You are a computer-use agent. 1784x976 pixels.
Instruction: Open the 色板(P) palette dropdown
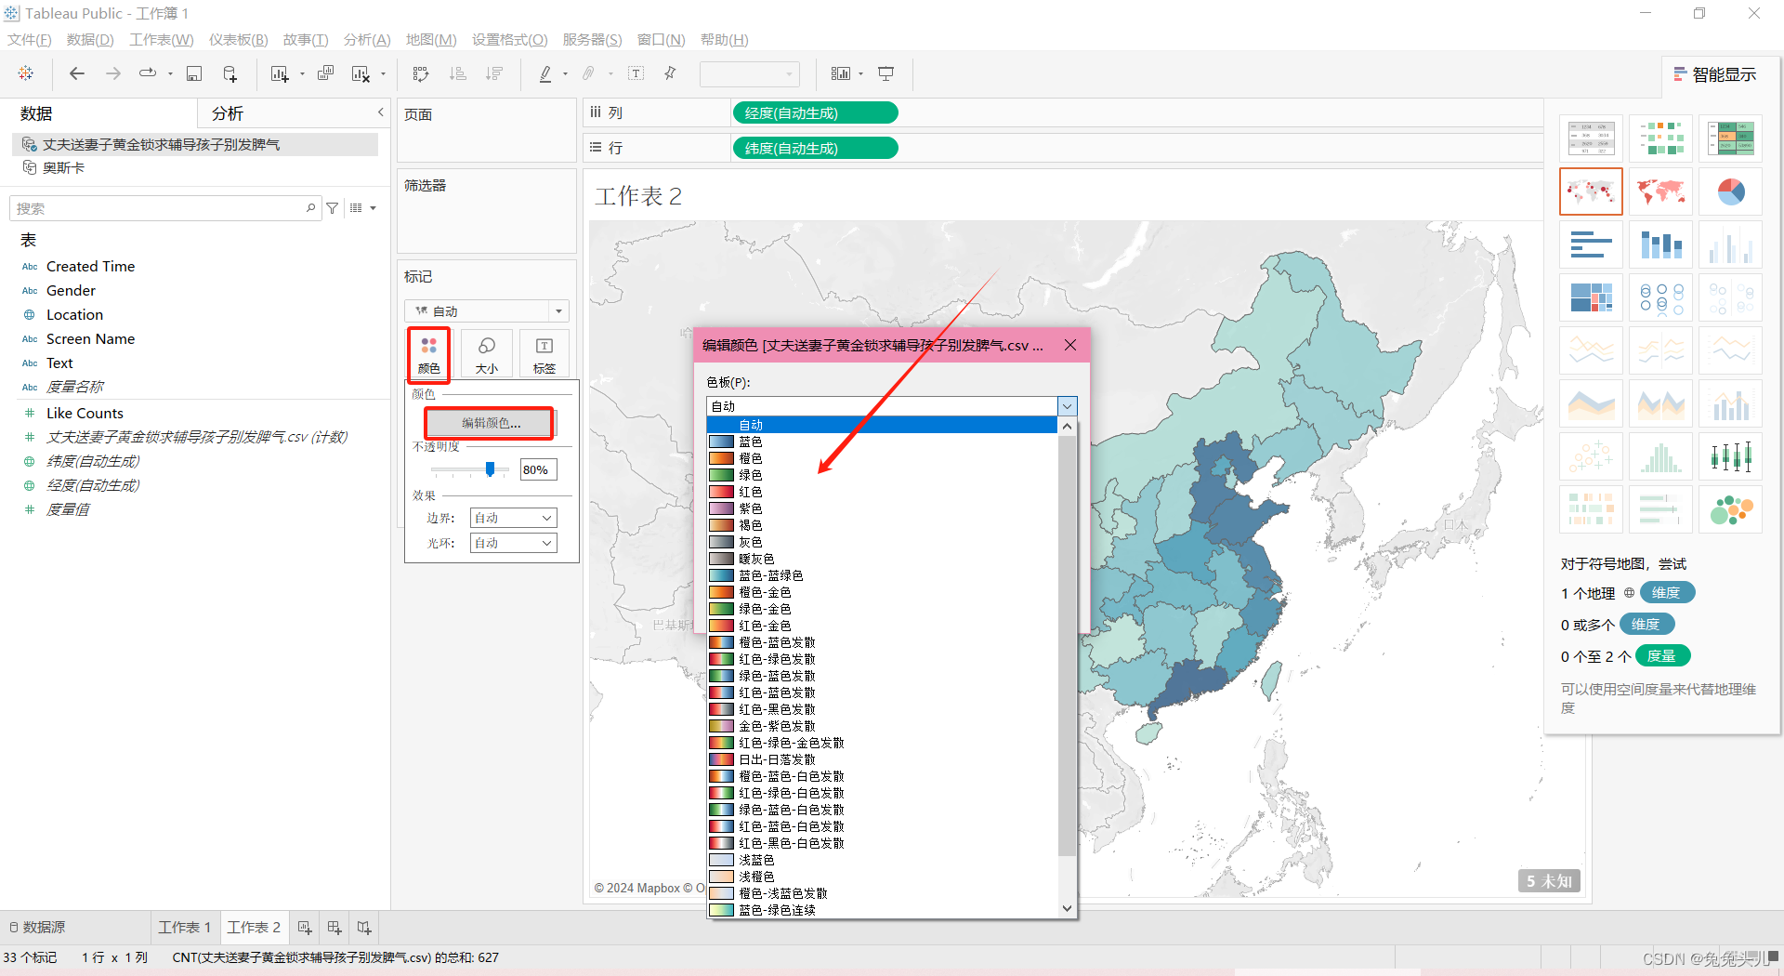pyautogui.click(x=1067, y=406)
